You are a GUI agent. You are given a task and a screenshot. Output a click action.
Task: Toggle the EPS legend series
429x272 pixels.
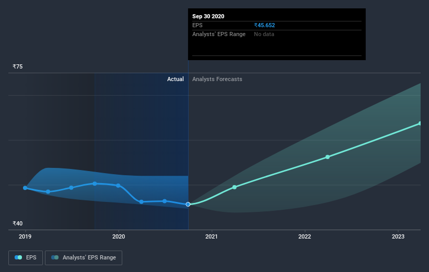[x=26, y=257]
